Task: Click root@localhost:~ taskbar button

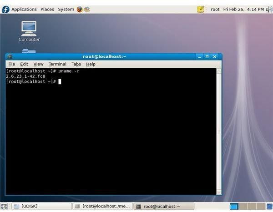Action: point(164,207)
